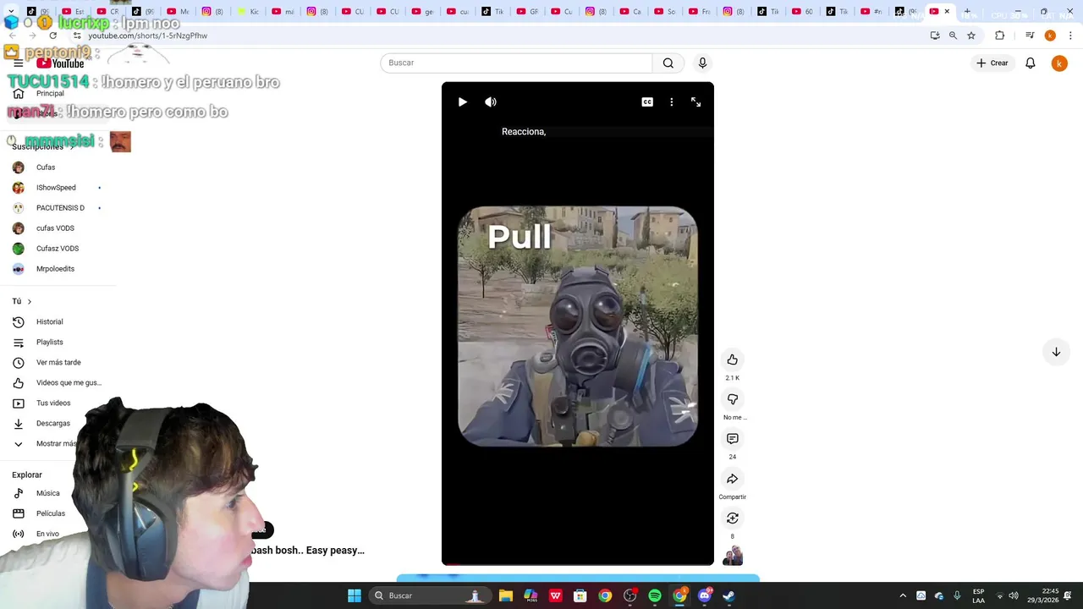Toggle closed captions on the Short
This screenshot has width=1083, height=609.
(x=647, y=101)
